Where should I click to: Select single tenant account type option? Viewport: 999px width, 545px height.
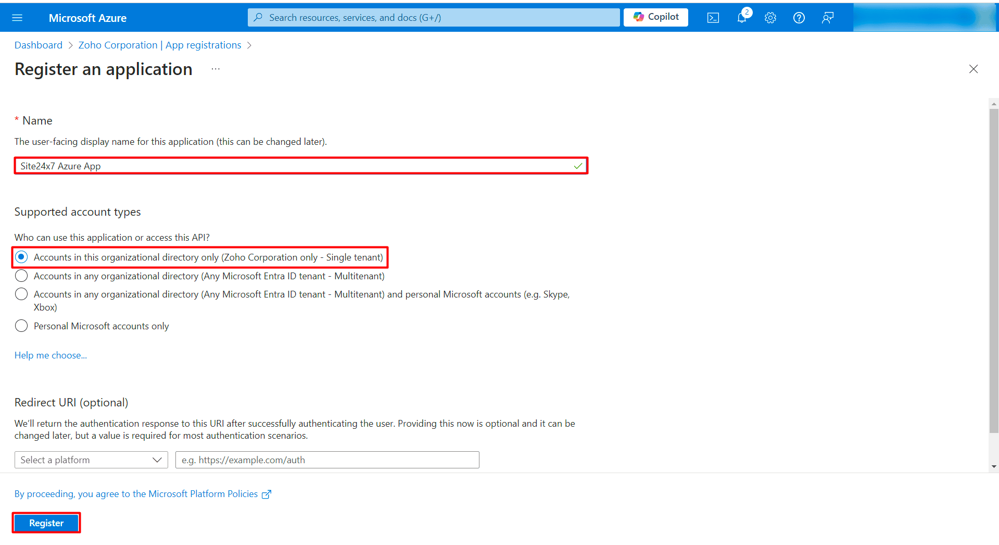(x=21, y=257)
